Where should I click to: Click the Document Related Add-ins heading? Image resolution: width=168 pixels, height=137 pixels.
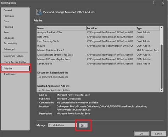click(x=52, y=73)
